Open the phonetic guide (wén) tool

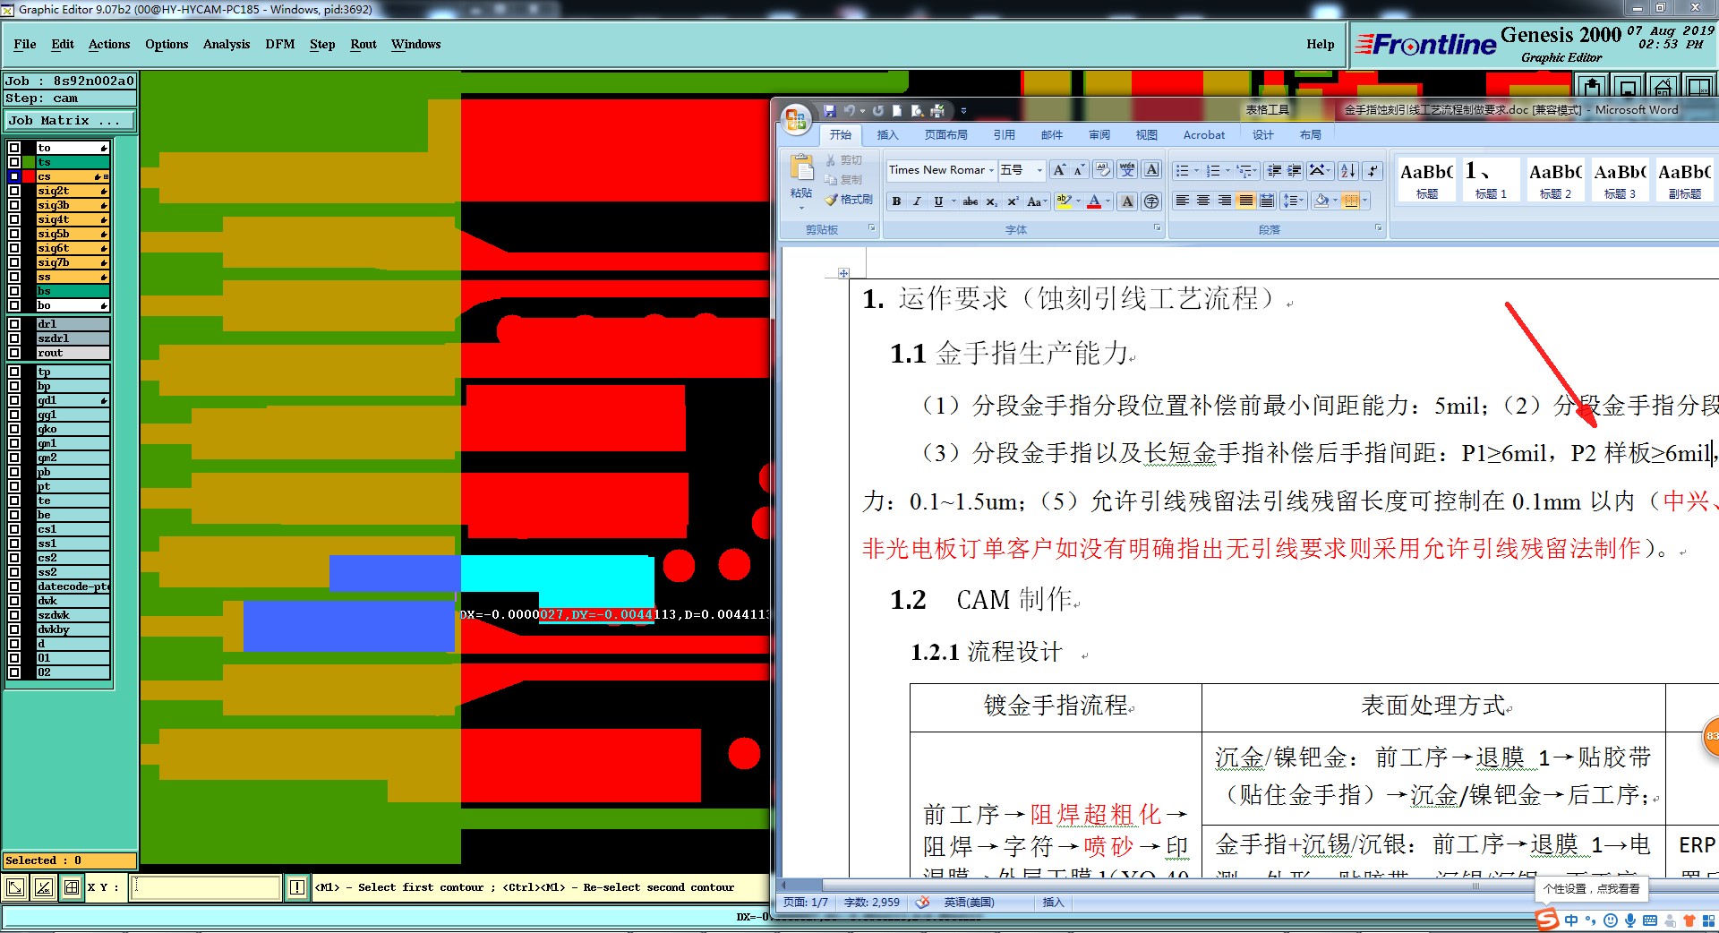[1127, 170]
